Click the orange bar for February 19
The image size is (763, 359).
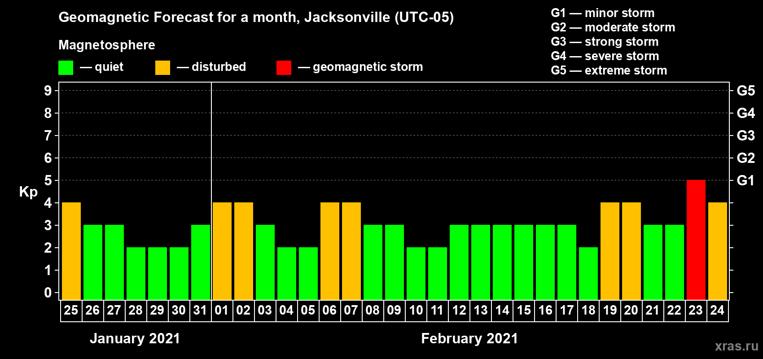point(610,251)
